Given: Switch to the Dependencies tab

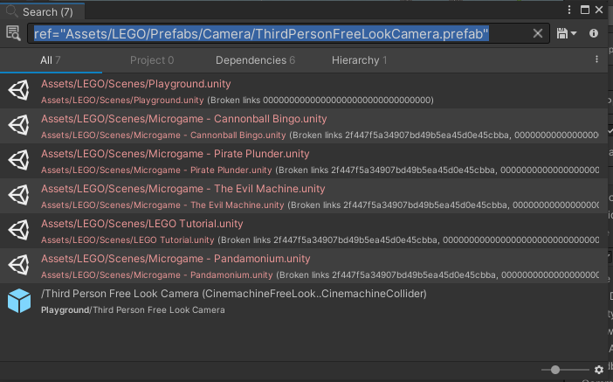Looking at the screenshot, I should coord(255,60).
